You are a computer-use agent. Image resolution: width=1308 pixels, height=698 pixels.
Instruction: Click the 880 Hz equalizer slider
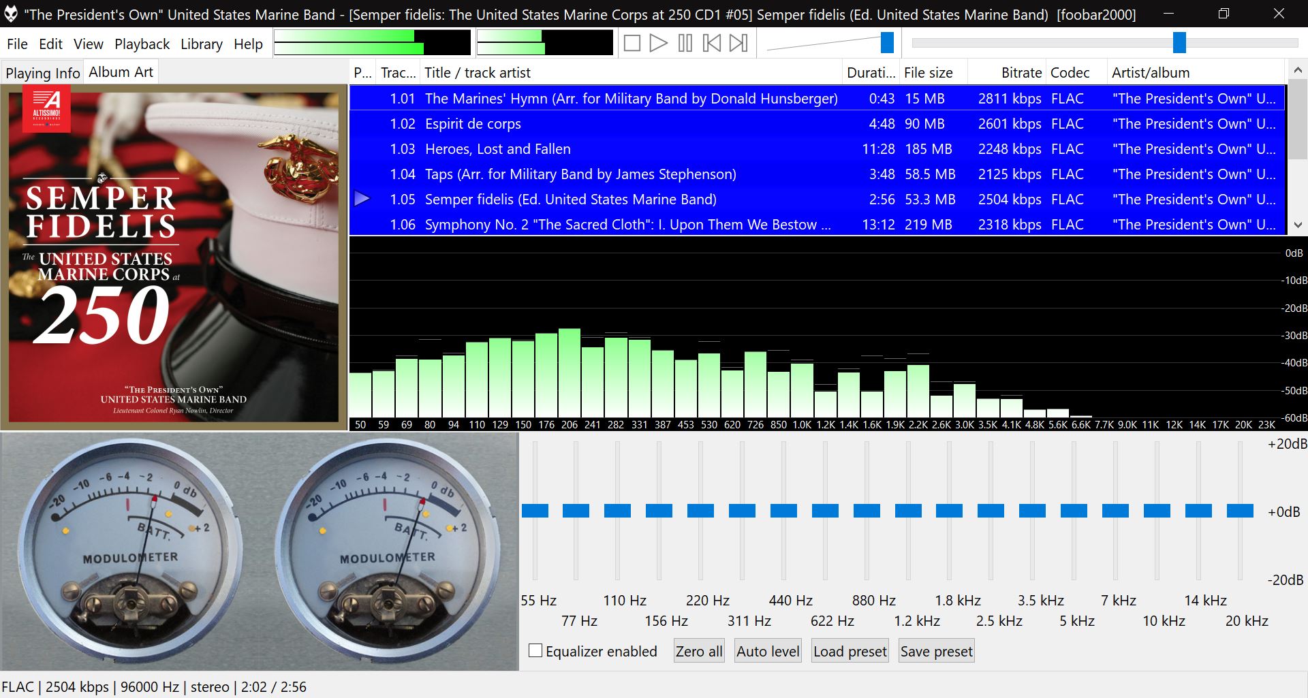[x=867, y=511]
